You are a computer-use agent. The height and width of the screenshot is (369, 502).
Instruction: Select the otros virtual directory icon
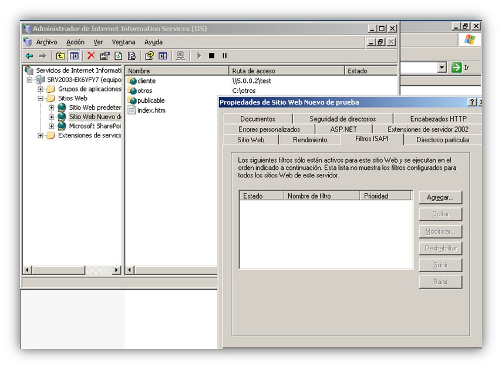click(x=132, y=90)
